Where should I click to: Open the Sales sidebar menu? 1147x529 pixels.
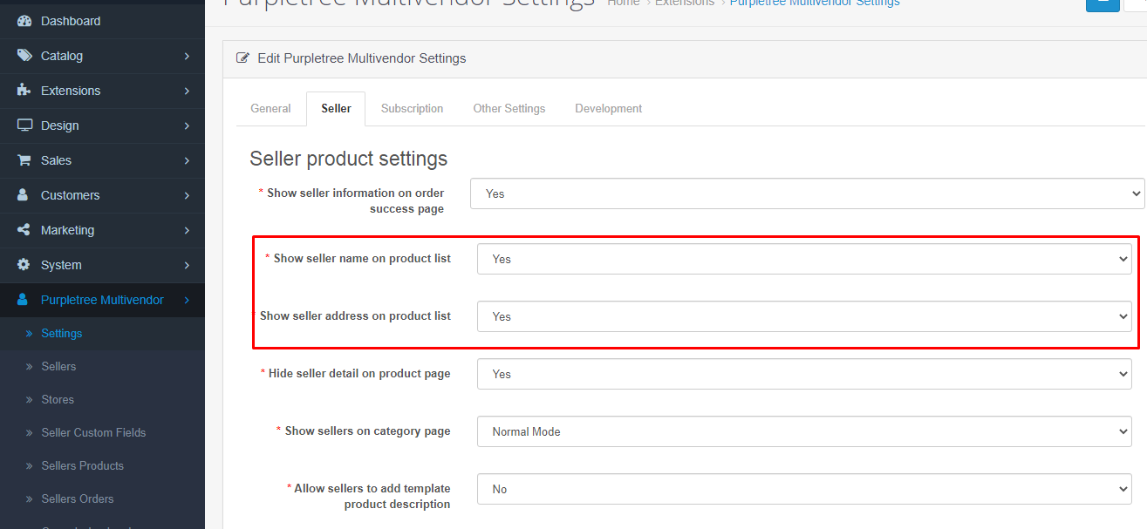pos(102,160)
